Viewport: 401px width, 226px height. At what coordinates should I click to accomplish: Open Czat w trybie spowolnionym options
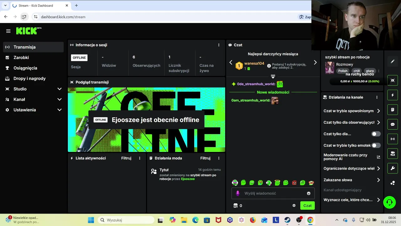point(352,111)
